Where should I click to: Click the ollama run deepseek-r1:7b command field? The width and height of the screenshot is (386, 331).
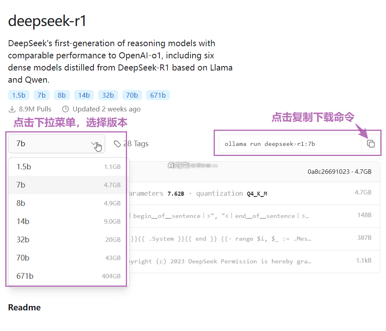coord(290,144)
